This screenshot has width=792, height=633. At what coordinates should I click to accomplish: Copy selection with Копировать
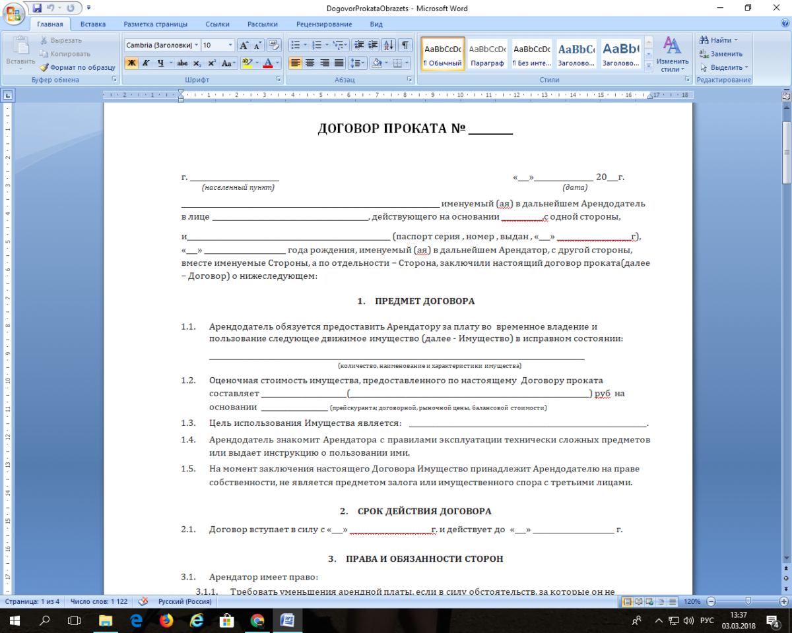[x=65, y=54]
